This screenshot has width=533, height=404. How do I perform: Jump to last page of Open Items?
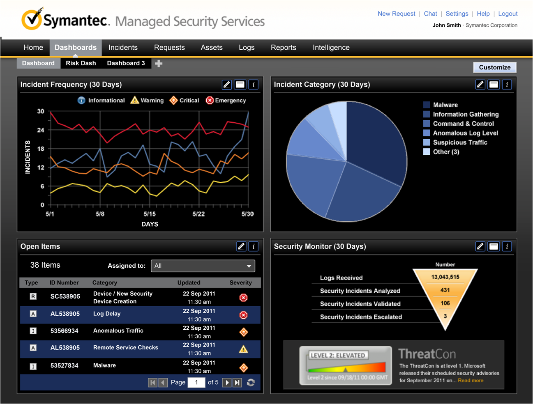point(237,383)
